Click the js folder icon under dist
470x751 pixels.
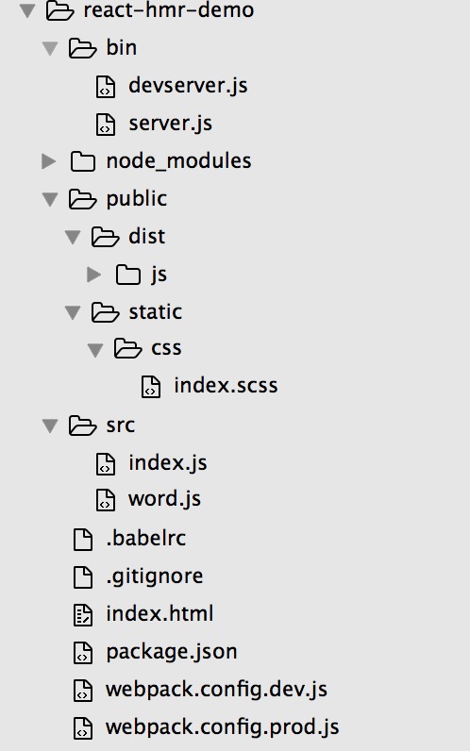click(x=128, y=275)
